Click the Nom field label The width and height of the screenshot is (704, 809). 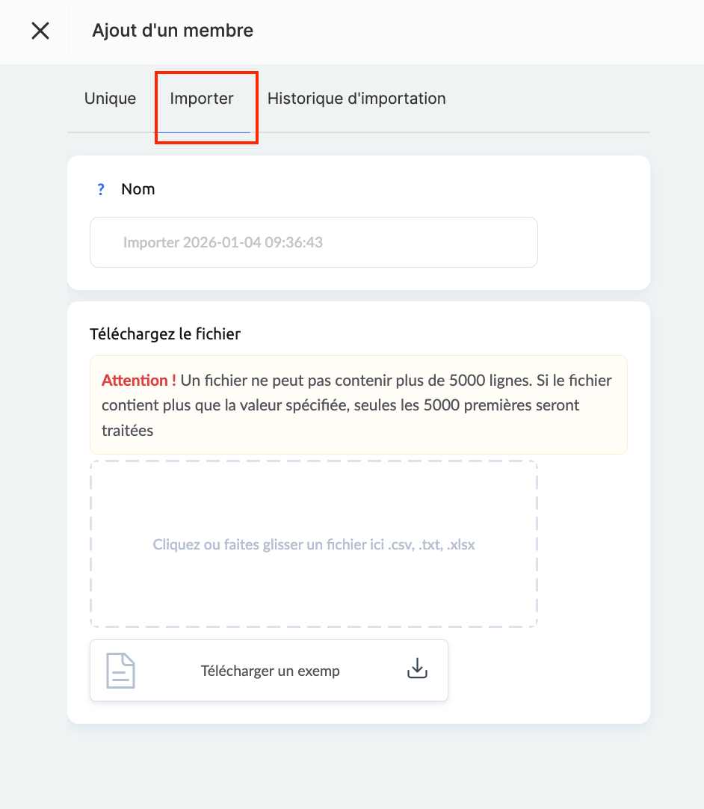point(138,189)
